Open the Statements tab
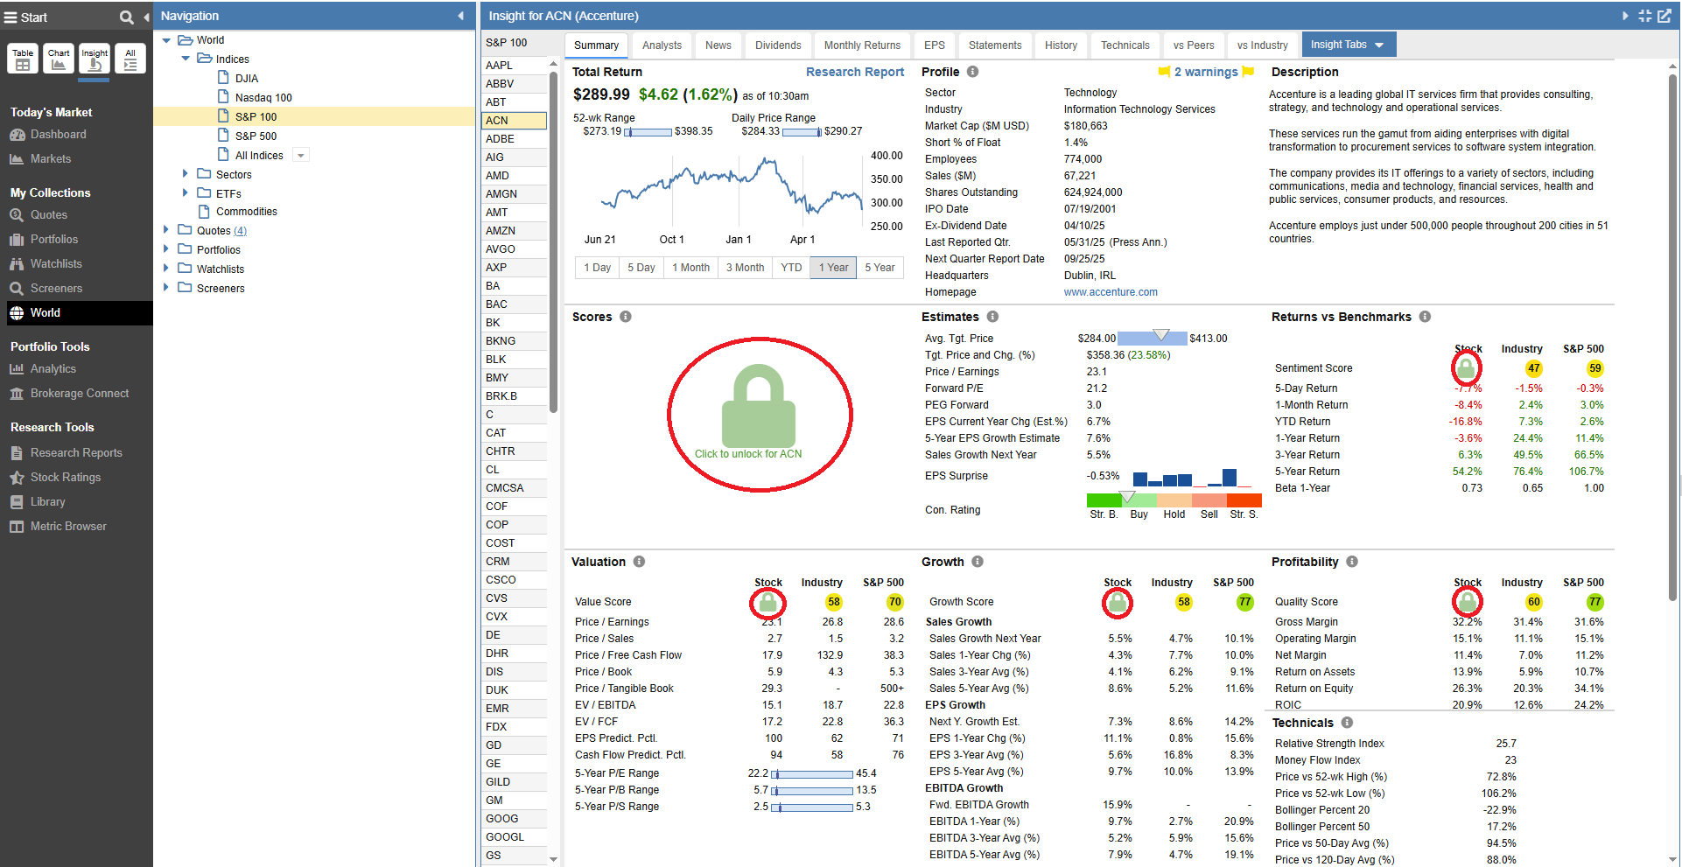Screen dimensions: 1682x867 [x=995, y=45]
